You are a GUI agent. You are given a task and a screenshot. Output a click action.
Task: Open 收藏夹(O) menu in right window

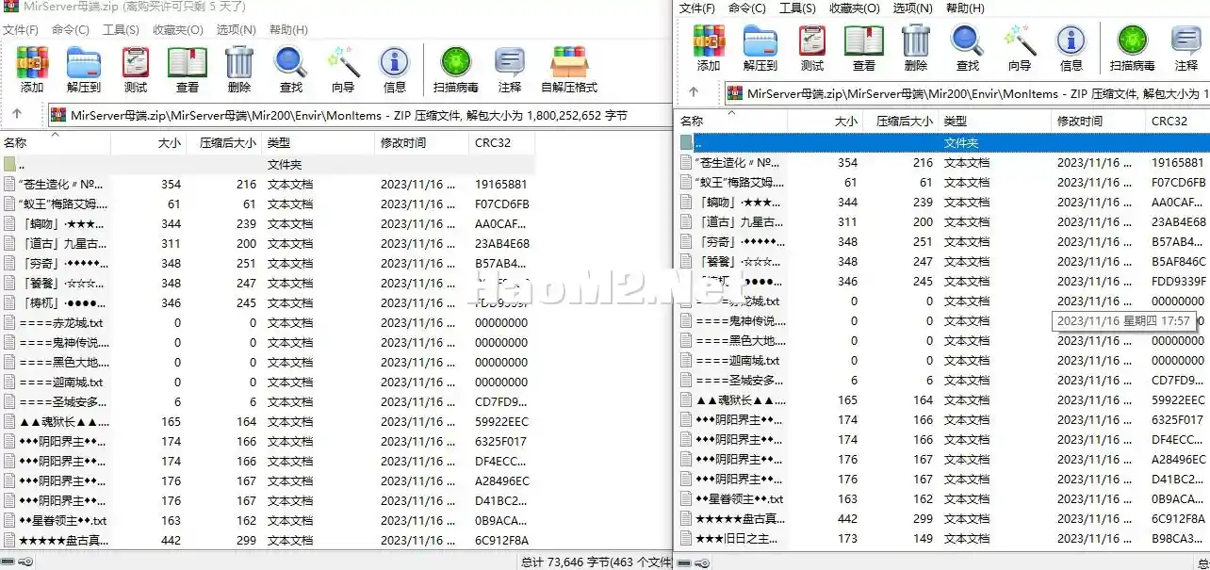click(x=855, y=8)
